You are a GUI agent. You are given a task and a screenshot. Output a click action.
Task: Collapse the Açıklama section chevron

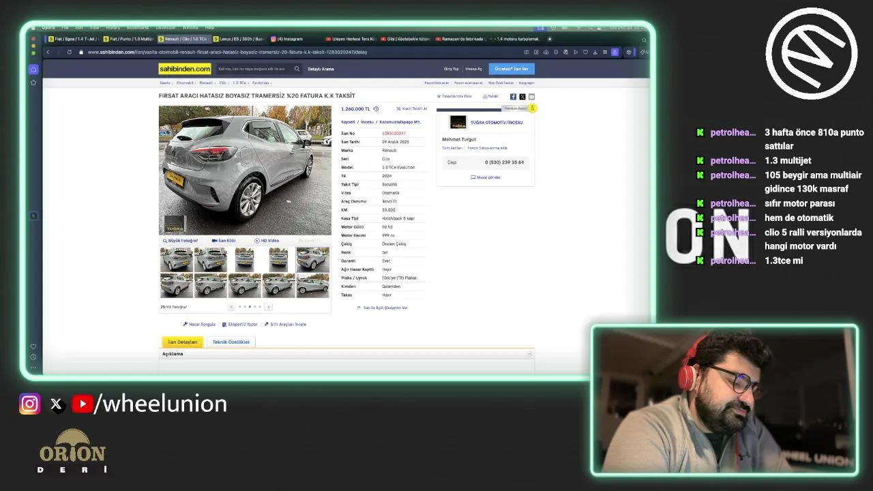529,354
